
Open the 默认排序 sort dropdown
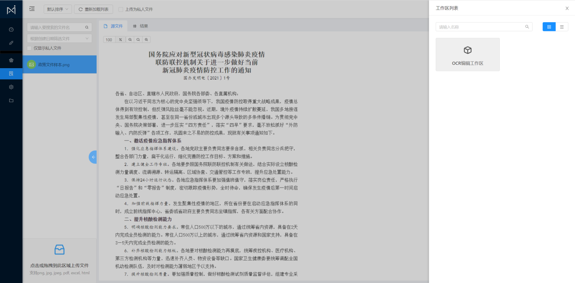tap(58, 9)
